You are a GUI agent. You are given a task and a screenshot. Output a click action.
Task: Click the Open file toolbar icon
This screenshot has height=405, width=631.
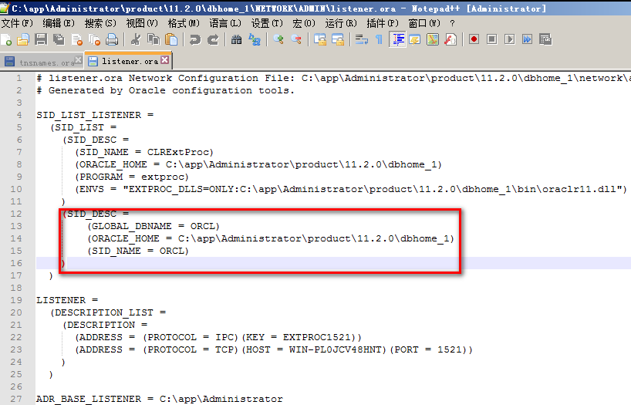23,39
